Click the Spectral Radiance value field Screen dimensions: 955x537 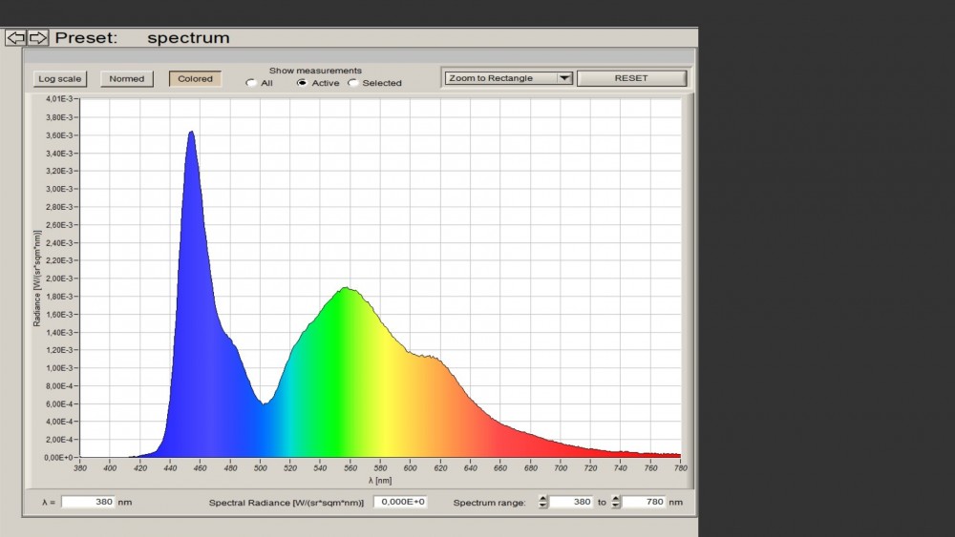pyautogui.click(x=399, y=502)
